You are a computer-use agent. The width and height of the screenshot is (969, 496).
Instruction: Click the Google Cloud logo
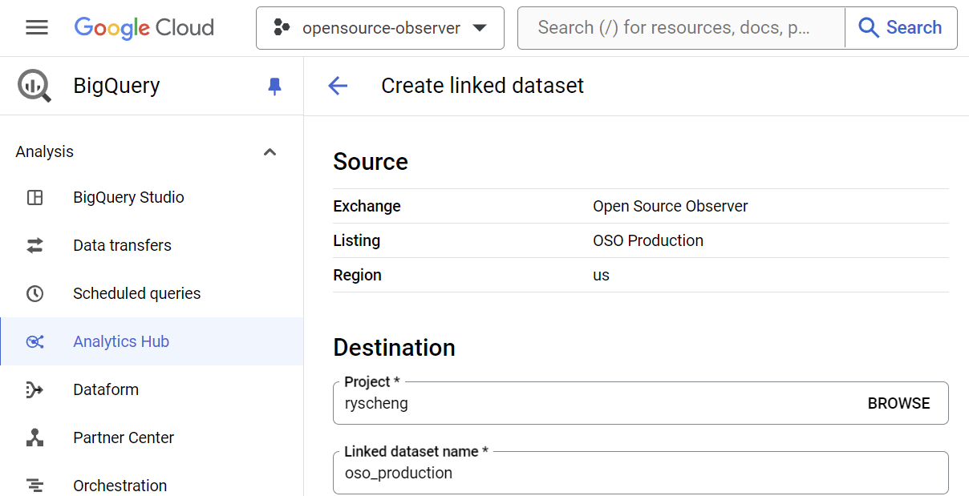[144, 28]
